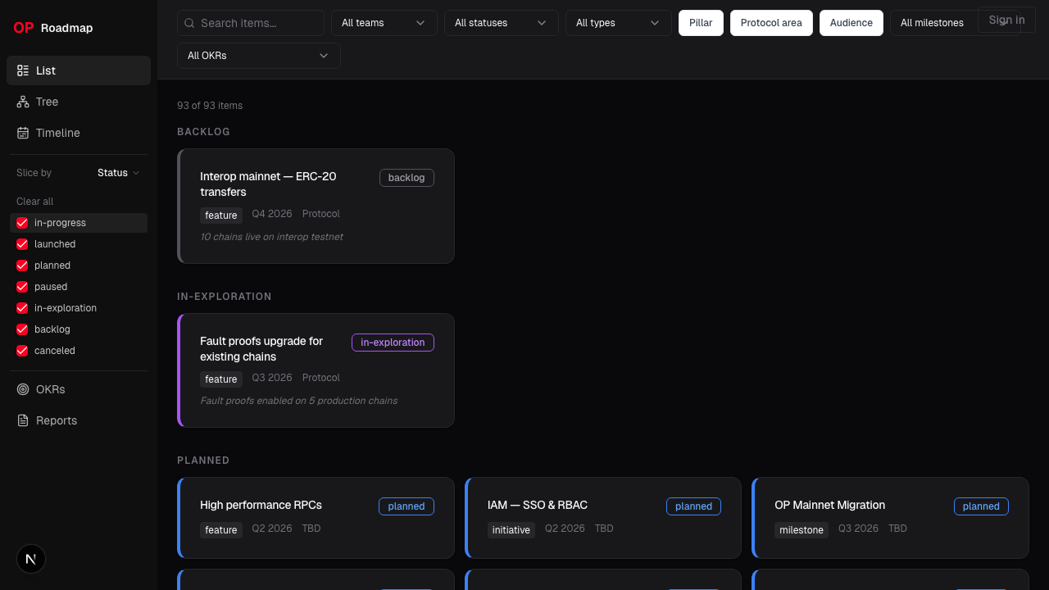Click the '93 of 93 items' count
The height and width of the screenshot is (590, 1049).
tap(210, 106)
